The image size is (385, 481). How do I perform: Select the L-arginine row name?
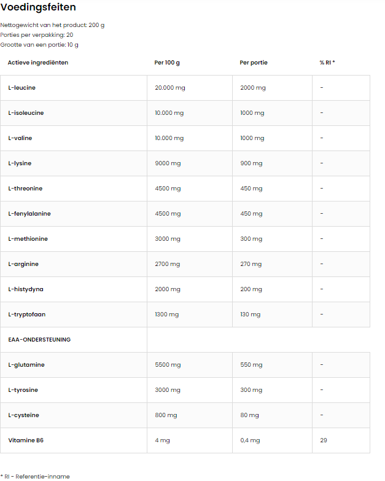pyautogui.click(x=23, y=264)
